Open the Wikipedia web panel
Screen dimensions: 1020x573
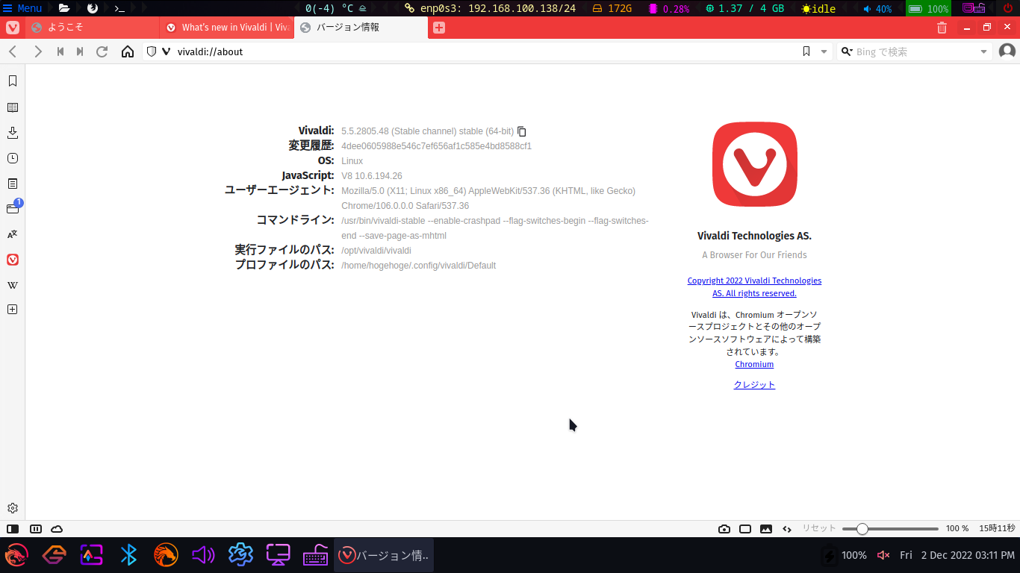coord(13,285)
